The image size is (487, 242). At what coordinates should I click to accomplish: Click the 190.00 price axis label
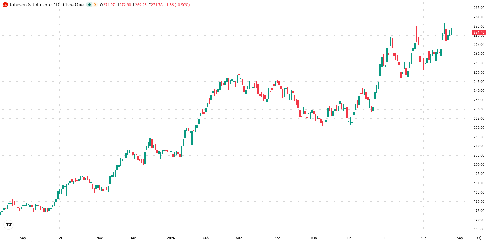coord(479,183)
